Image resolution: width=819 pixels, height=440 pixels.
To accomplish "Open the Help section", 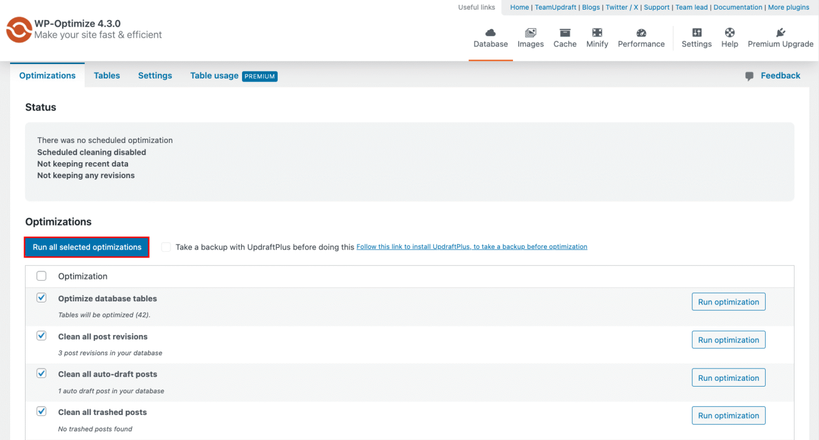I will (729, 37).
